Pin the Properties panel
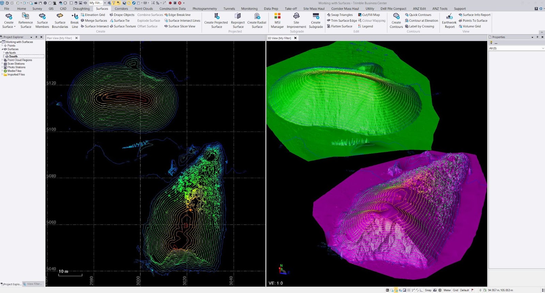Screen dimensions: 545x293 pyautogui.click(x=538, y=37)
